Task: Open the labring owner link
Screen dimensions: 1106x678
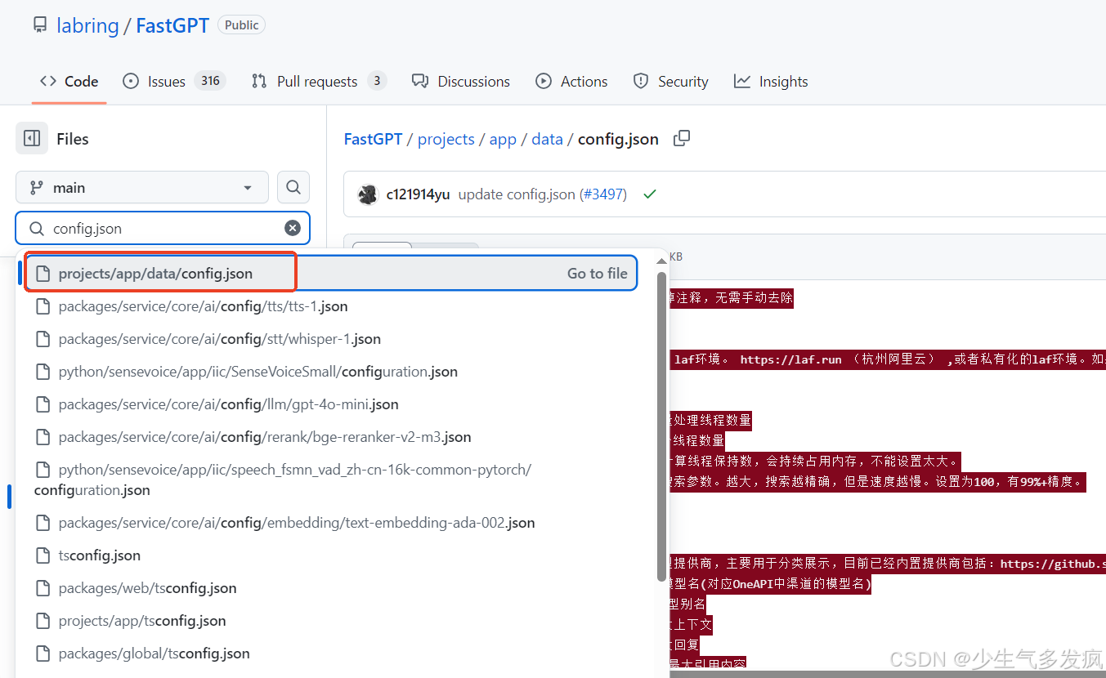Action: point(87,25)
